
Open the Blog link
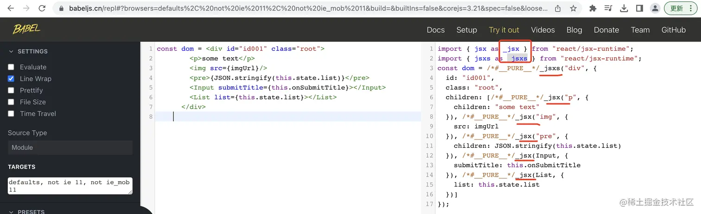coord(574,30)
